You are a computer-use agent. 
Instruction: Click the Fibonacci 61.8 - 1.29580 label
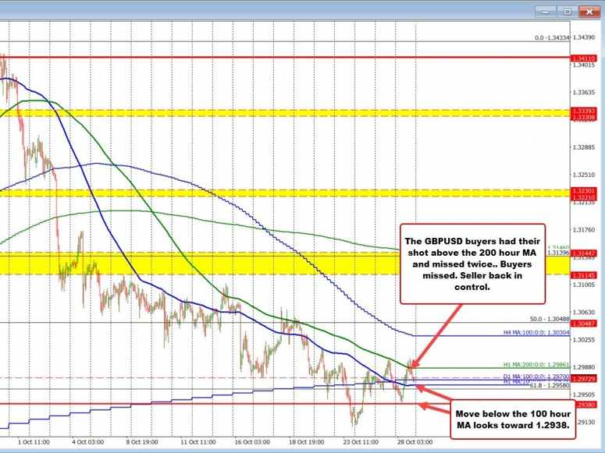[550, 385]
